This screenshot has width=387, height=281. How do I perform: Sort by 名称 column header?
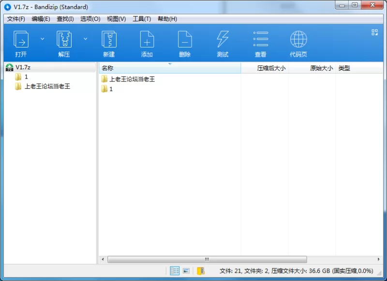click(170, 68)
